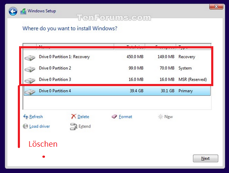This screenshot has width=229, height=173.
Task: Click the New partition star icon
Action: coord(160,117)
